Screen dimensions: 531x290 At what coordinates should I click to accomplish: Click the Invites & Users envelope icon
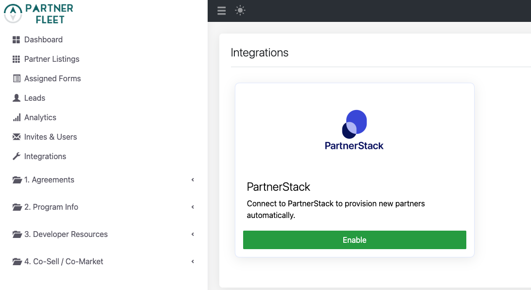(16, 137)
